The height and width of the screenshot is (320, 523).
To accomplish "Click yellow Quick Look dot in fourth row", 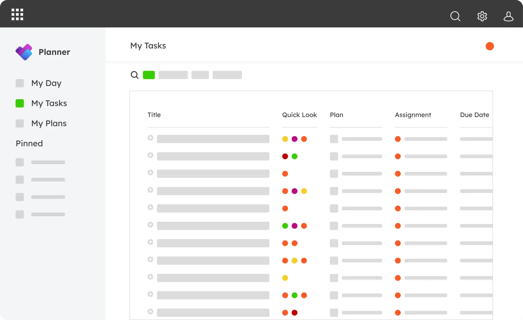I will (304, 191).
